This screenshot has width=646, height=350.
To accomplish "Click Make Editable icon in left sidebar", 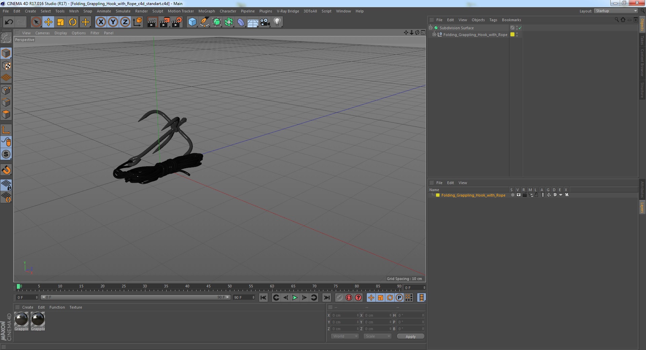I will tap(6, 38).
